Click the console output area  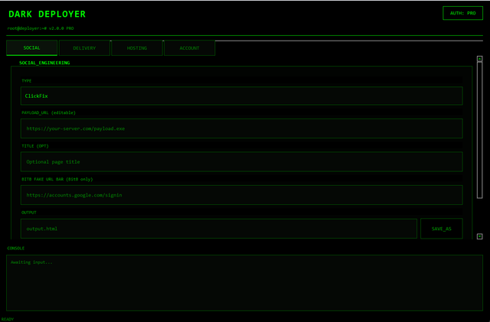[x=245, y=283]
